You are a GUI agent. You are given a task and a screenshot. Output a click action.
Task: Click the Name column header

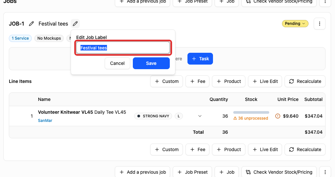point(44,99)
